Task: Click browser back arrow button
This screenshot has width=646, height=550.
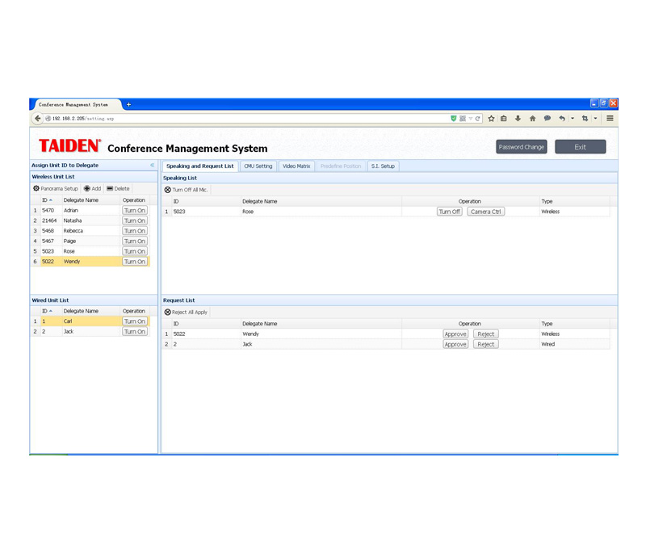Action: (x=37, y=119)
